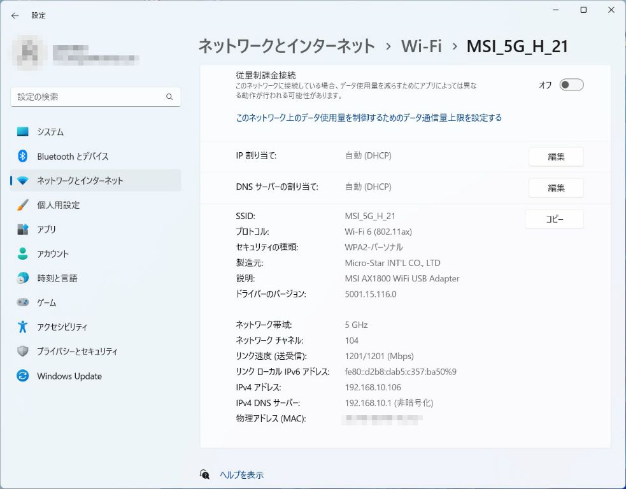Open ゲーム via the gamepad icon
Viewport: 626px width, 489px height.
23,302
